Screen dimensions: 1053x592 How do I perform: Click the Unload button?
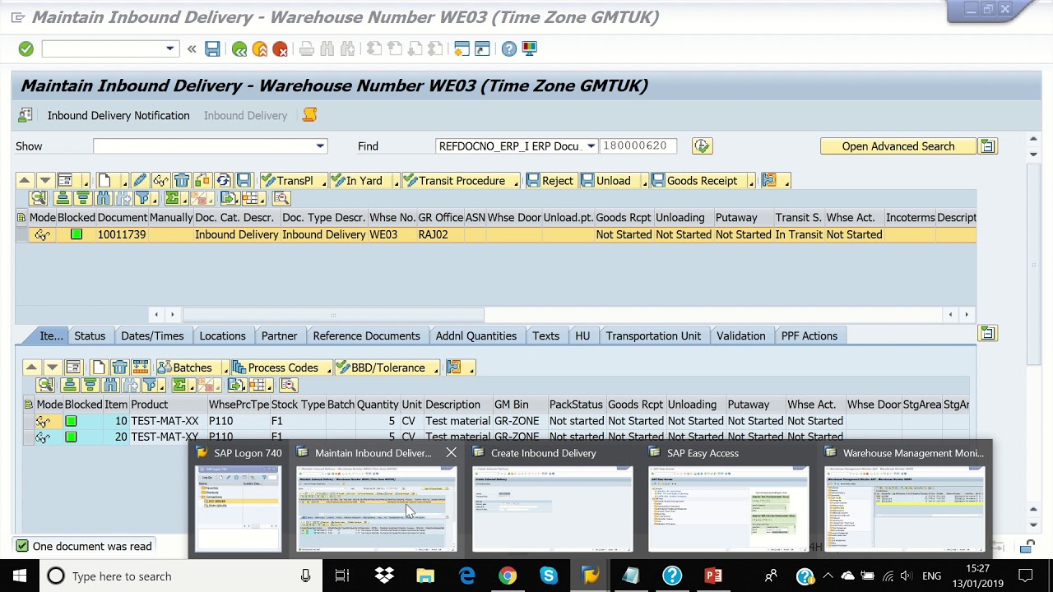pyautogui.click(x=607, y=181)
